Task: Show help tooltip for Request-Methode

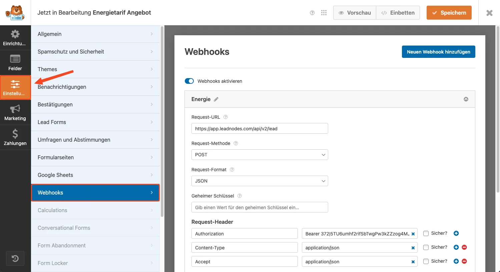Action: click(236, 143)
